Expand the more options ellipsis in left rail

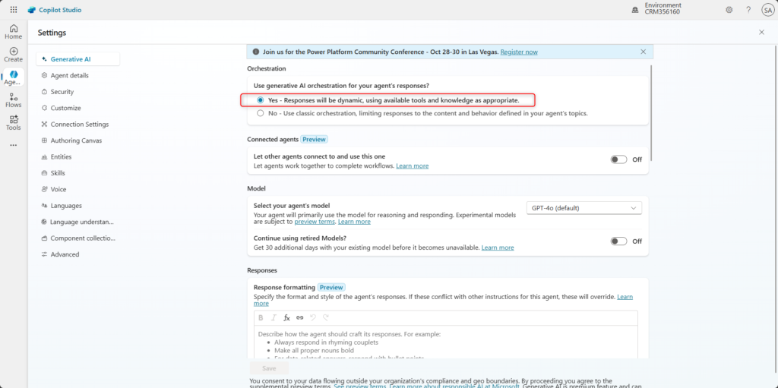coord(14,145)
